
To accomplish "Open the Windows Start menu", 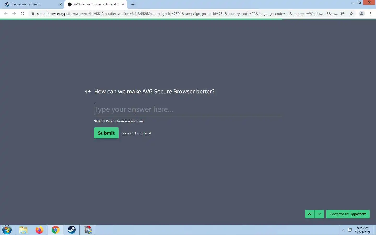I will [7, 230].
